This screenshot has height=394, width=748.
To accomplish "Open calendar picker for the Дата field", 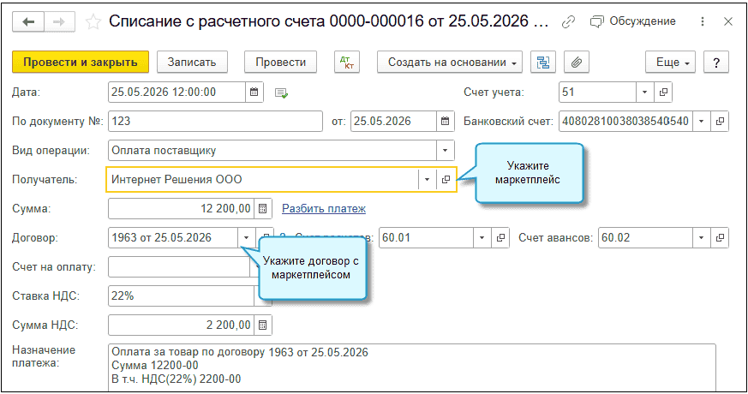I will pyautogui.click(x=254, y=92).
